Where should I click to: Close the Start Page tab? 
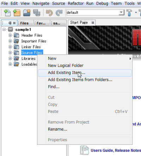(93, 23)
